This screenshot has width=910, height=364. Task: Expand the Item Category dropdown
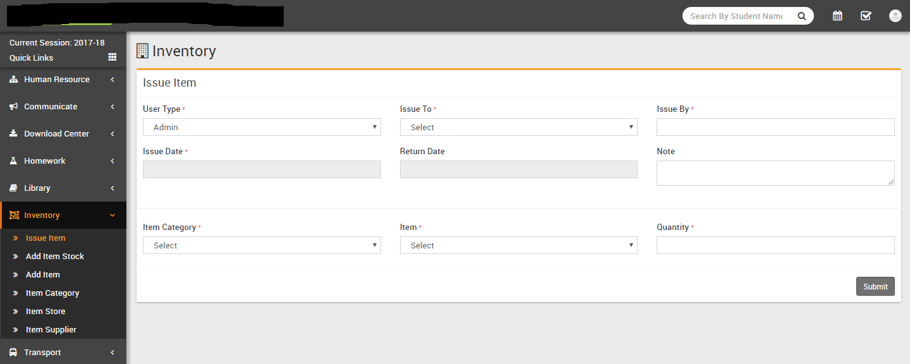(262, 245)
